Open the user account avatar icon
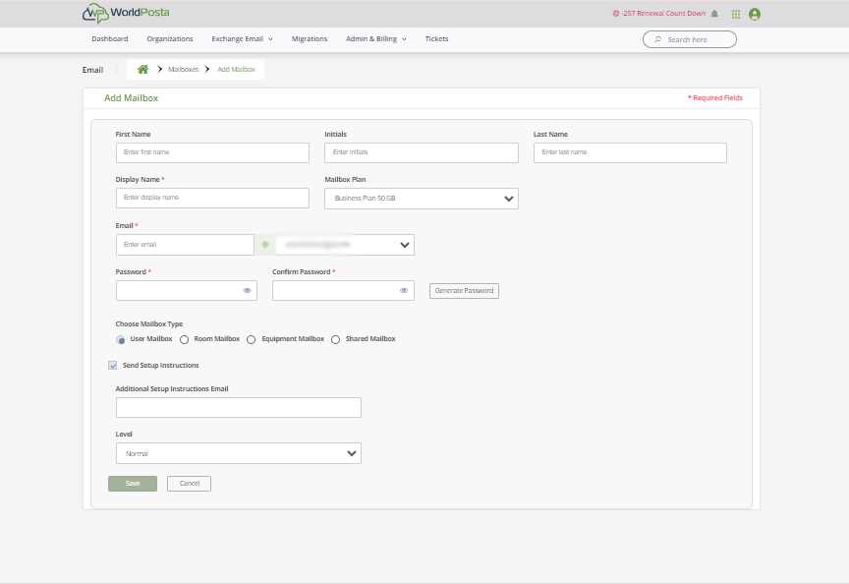This screenshot has width=849, height=584. click(755, 14)
